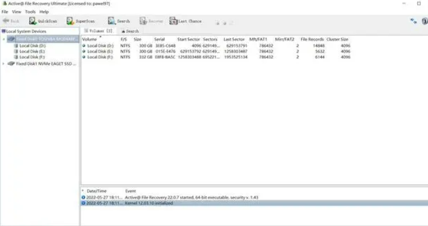Select Local Disk (F:) row in volume list
This screenshot has height=226, width=428.
click(x=216, y=57)
